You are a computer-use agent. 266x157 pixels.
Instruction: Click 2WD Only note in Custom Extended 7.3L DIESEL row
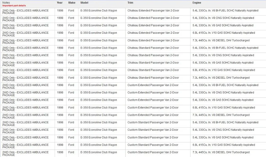(x=26, y=116)
